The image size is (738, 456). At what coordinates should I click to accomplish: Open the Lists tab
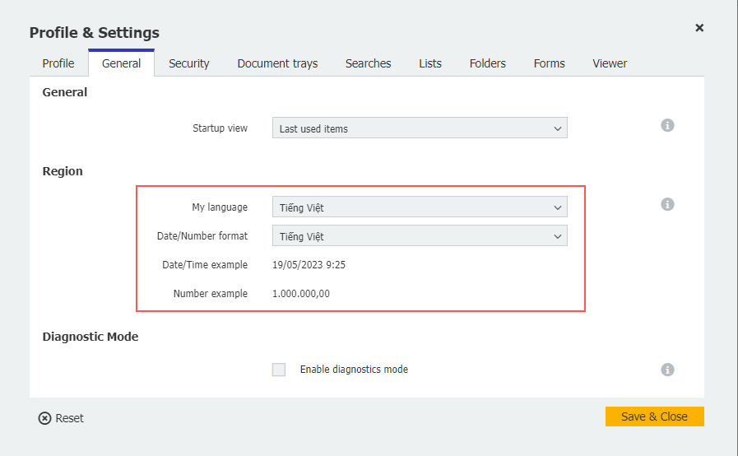coord(430,63)
